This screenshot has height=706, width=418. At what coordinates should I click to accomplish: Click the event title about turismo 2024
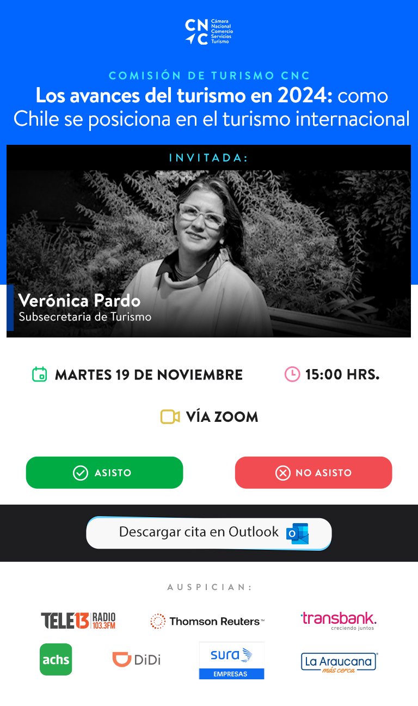[x=211, y=107]
